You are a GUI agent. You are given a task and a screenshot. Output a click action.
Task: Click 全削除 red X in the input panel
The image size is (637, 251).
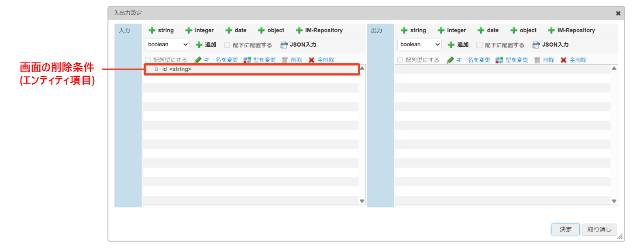point(311,60)
